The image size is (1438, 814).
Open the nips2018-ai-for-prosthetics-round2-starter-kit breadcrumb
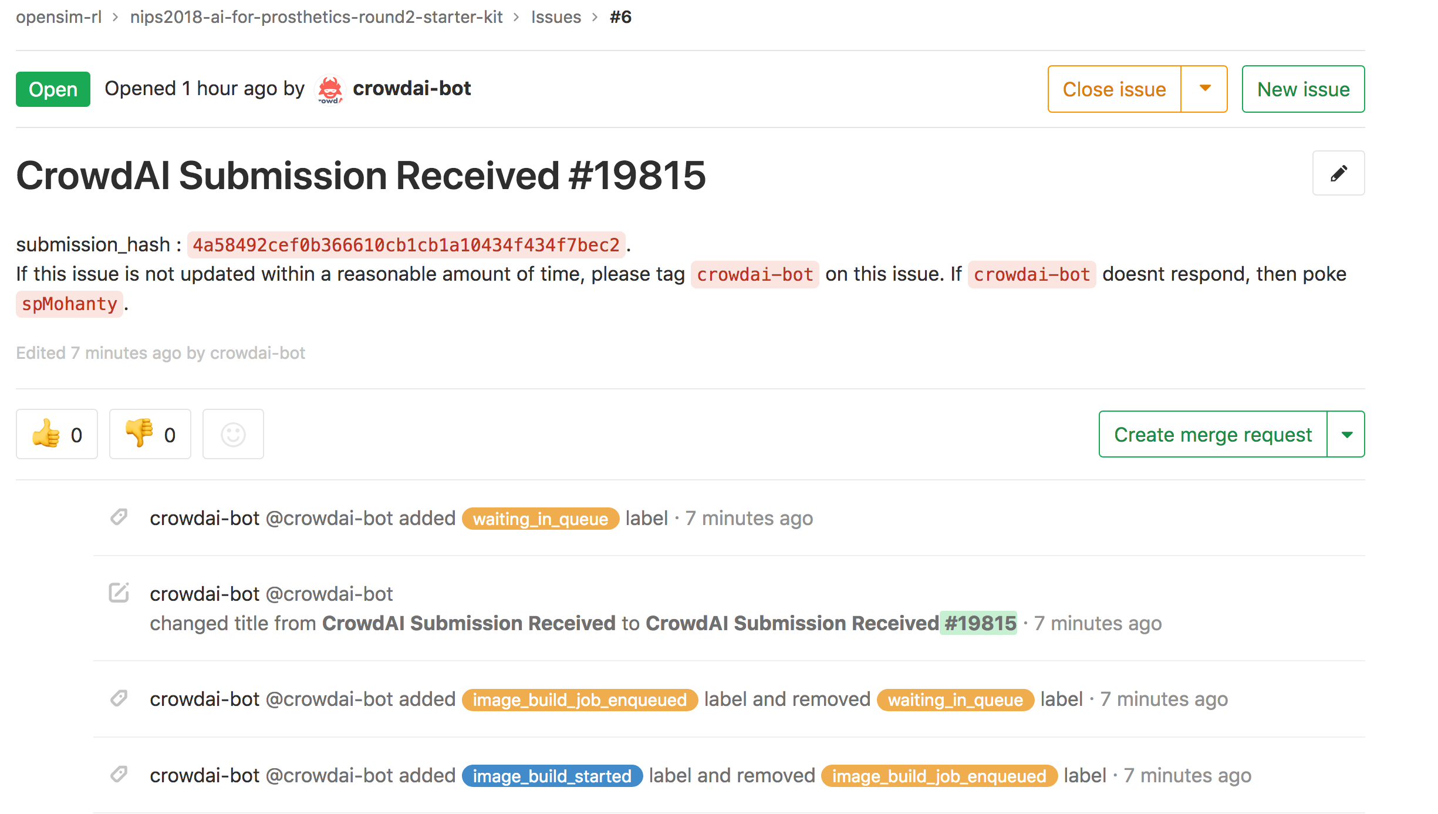tap(316, 17)
